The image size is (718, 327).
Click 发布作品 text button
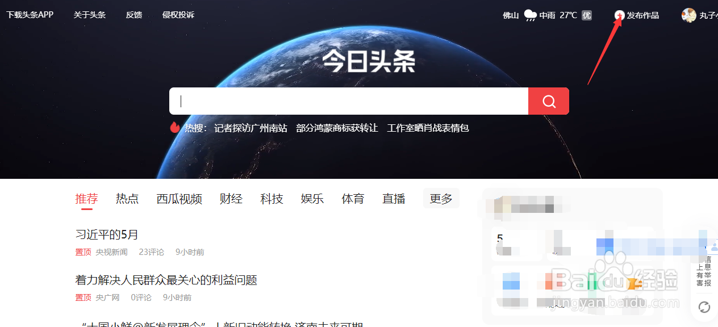coord(643,15)
